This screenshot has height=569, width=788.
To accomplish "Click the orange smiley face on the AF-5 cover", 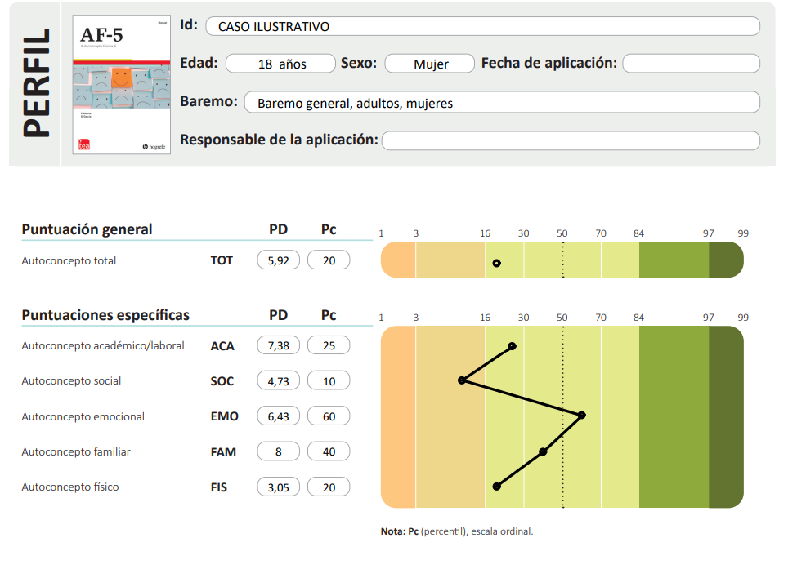I will [x=120, y=79].
